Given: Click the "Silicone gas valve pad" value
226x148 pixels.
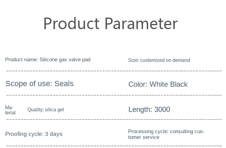Looking at the screenshot, I should click(x=65, y=59).
